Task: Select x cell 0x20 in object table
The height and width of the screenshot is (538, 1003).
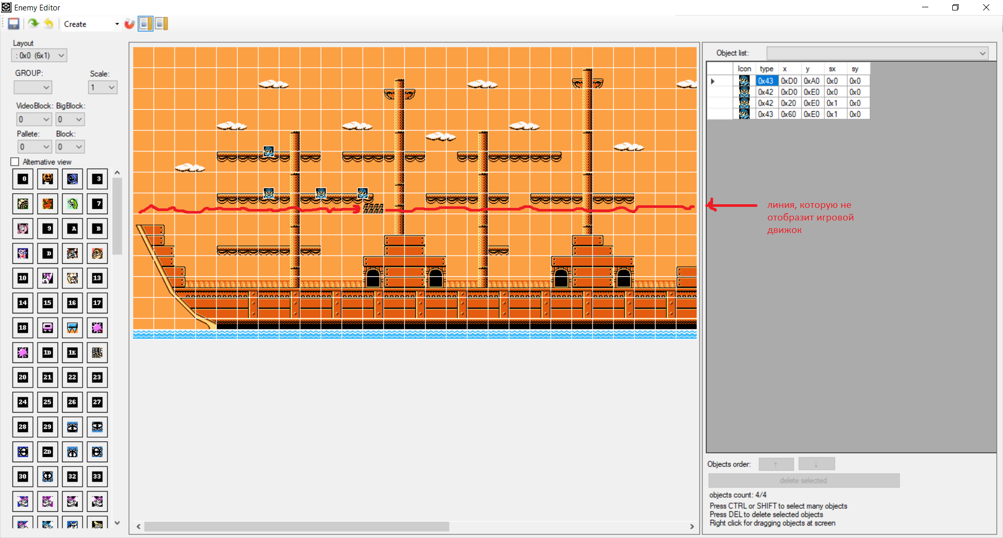Action: tap(790, 103)
